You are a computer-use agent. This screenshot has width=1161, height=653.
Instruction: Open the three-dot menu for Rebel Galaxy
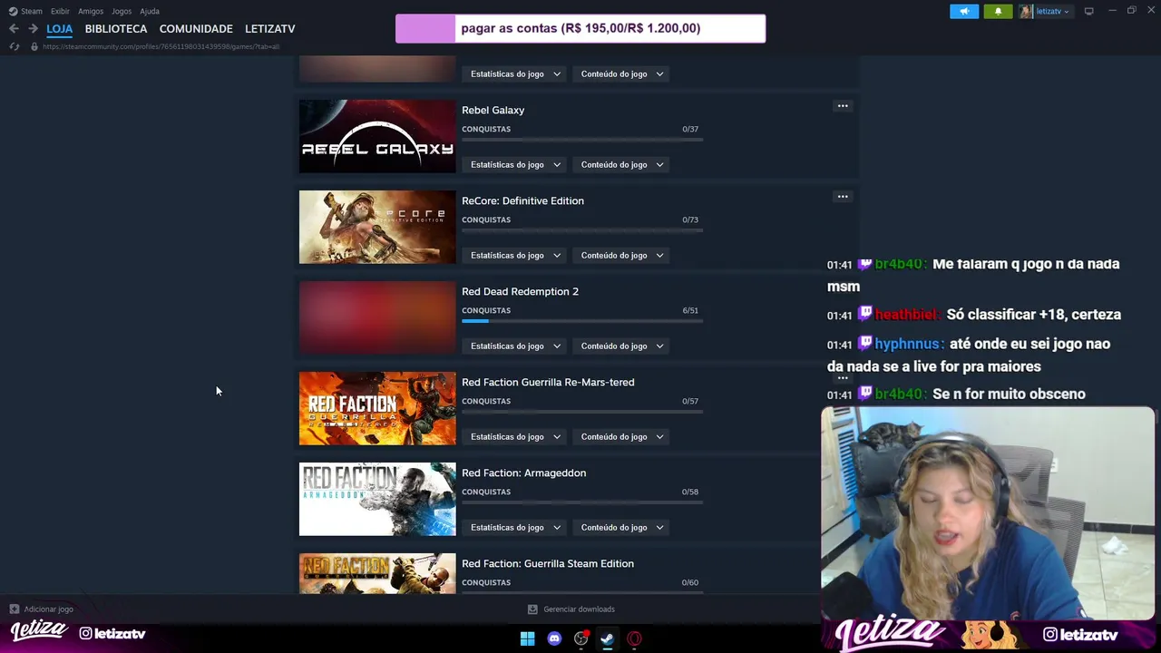tap(843, 106)
